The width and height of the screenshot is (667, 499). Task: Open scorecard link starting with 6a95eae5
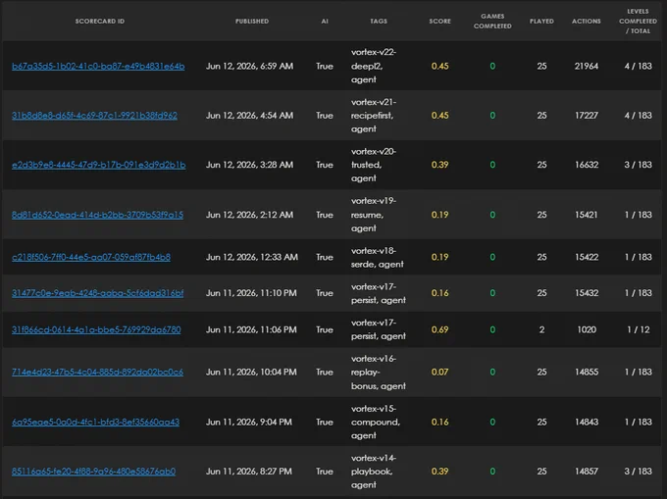point(96,422)
